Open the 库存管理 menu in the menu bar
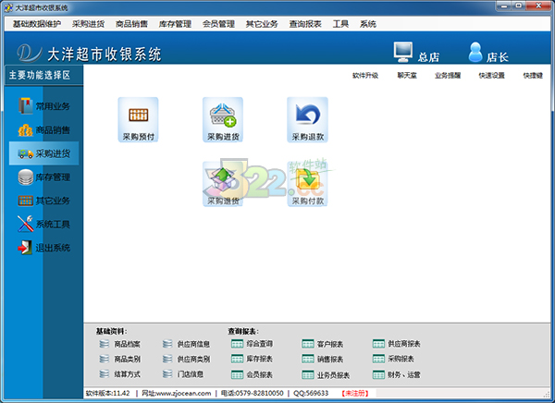The image size is (555, 403). [x=175, y=24]
